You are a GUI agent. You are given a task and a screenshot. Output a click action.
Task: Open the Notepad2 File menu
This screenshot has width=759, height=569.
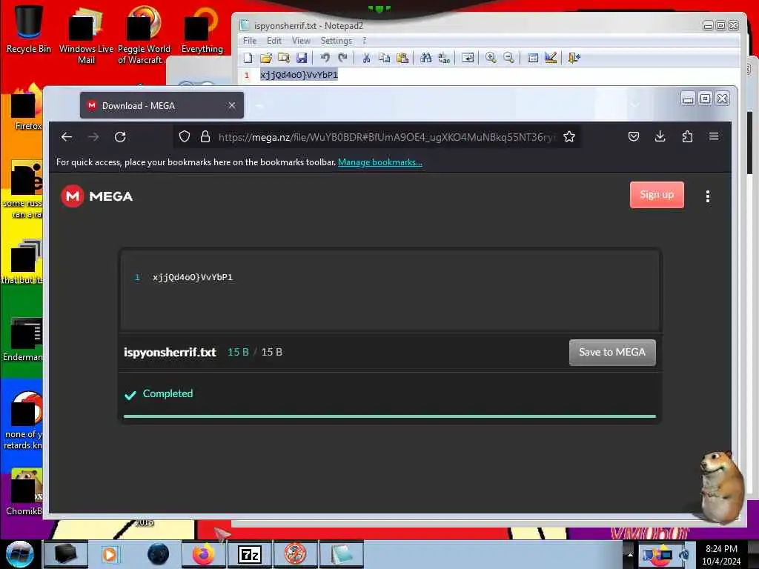tap(250, 41)
